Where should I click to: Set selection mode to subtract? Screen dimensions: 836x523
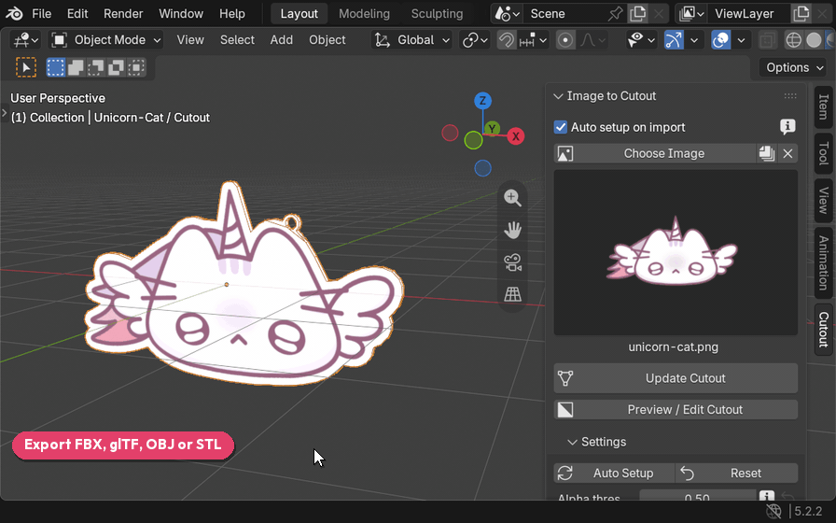pyautogui.click(x=96, y=68)
